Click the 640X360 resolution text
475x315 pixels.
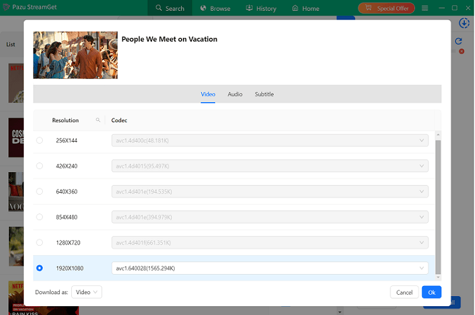[67, 192]
